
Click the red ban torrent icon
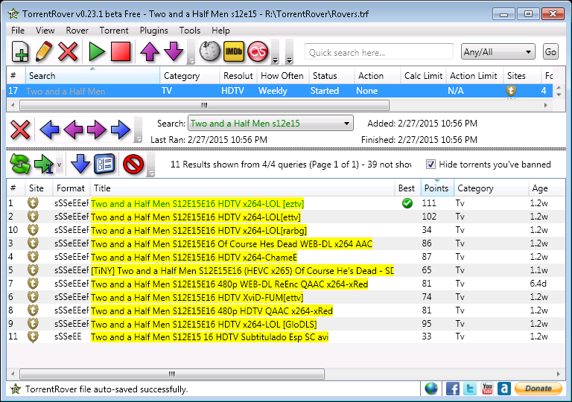(133, 164)
